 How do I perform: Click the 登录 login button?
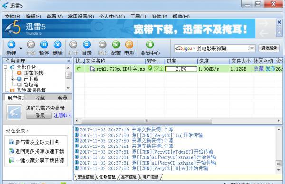tap(38, 115)
